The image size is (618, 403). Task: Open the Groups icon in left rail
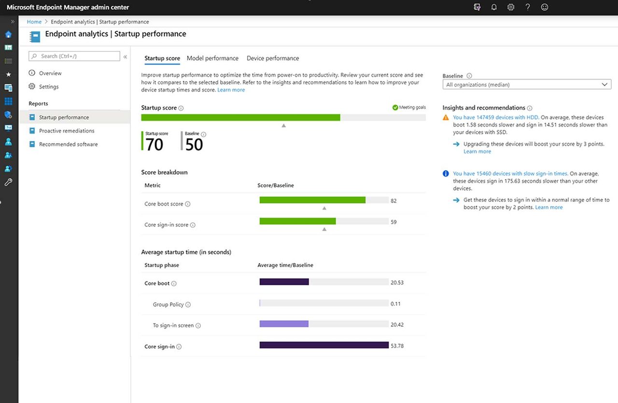point(8,155)
